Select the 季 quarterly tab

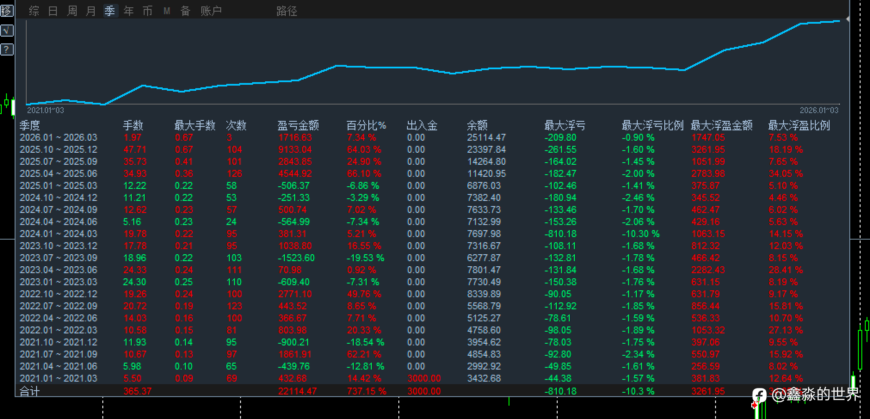coord(110,11)
